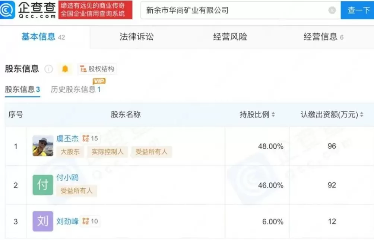Click the company name search input field
This screenshot has height=240, width=374.
tap(224, 10)
